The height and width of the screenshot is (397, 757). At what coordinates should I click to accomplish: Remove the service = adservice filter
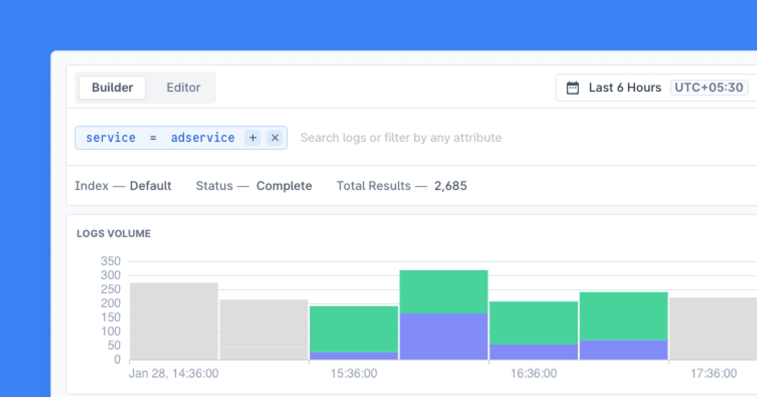tap(275, 138)
